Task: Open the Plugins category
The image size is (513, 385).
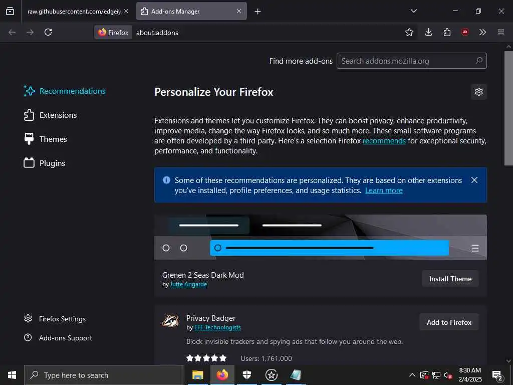Action: pos(45,163)
